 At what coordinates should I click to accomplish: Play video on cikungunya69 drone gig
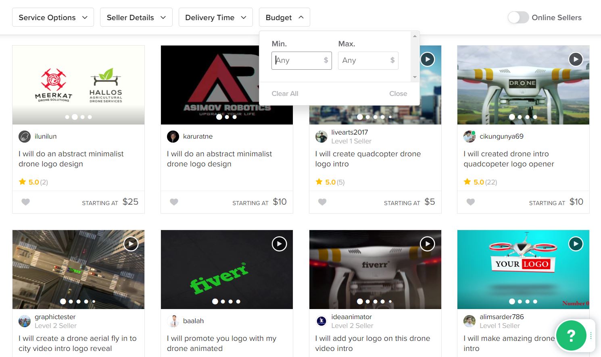click(576, 59)
